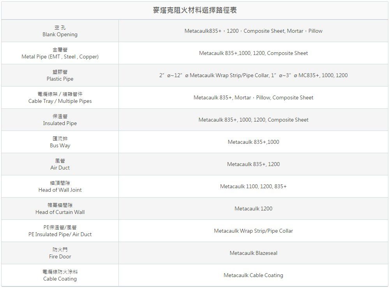Viewport: 390px width, 288px height.
Task: Select Head of Wall Joint label
Action: pos(60,186)
